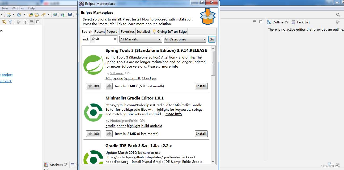Click the console monitor icon in toolbar
The width and height of the screenshot is (344, 170).
tap(70, 15)
